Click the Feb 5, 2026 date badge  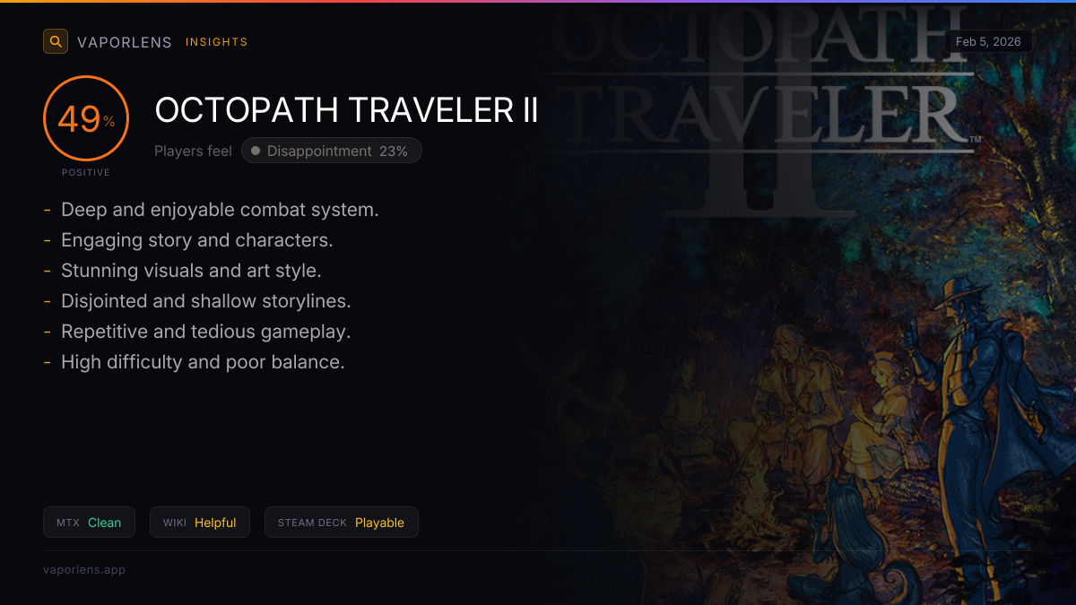click(988, 41)
